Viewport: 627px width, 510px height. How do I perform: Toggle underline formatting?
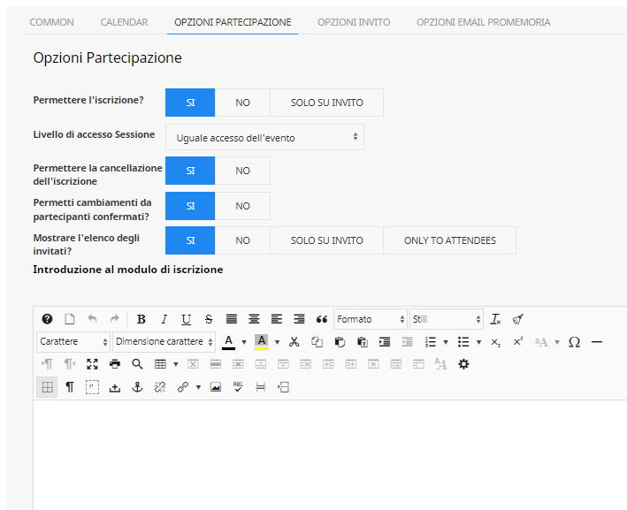[x=186, y=319]
